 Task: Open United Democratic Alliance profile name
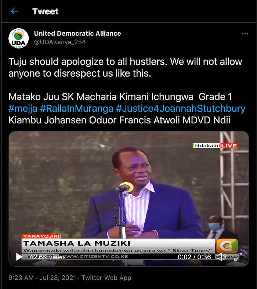pyautogui.click(x=77, y=33)
